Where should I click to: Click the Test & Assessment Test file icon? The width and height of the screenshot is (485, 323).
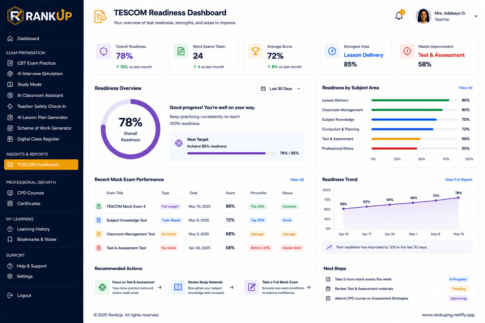coord(98,247)
